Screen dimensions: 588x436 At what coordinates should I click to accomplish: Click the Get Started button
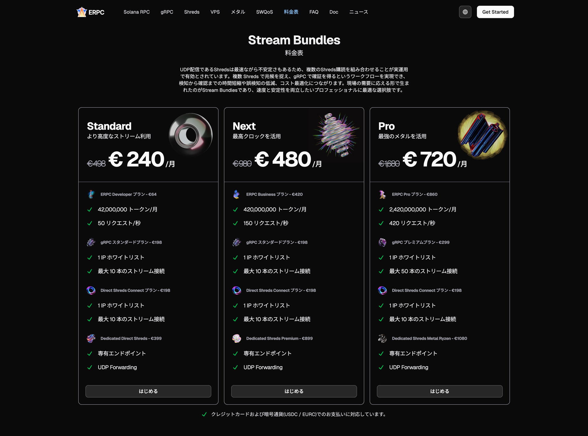tap(495, 12)
